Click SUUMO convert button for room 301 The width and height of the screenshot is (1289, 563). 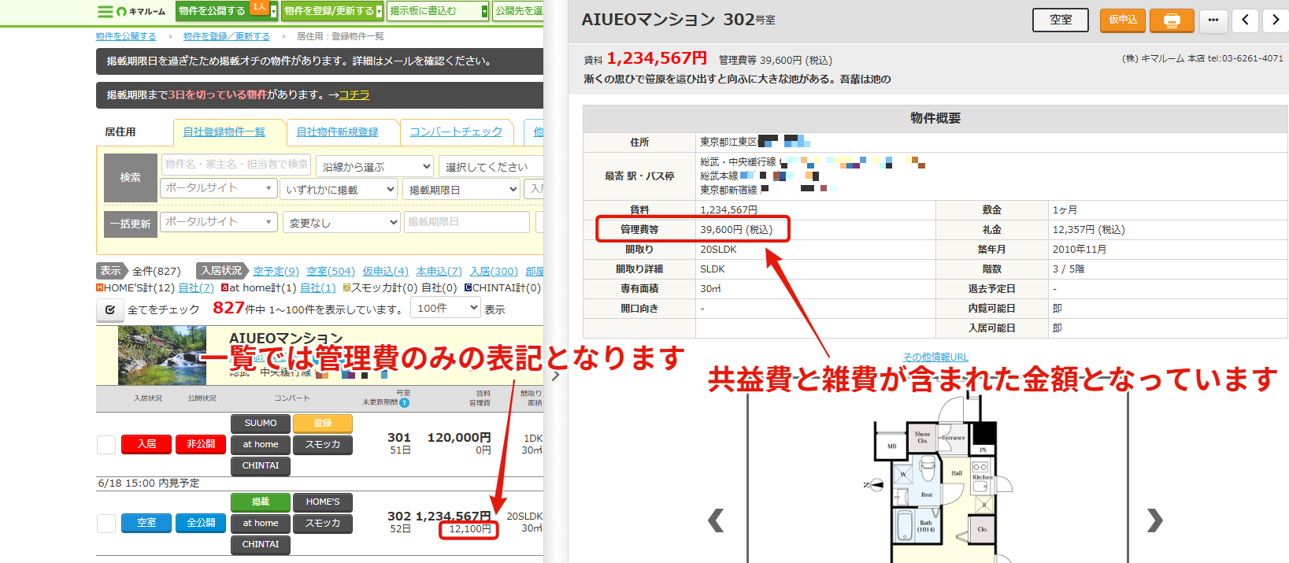[x=261, y=424]
